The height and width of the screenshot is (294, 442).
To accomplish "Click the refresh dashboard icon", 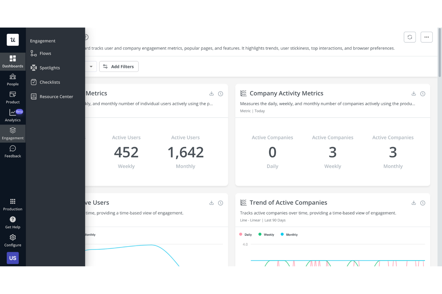I will [410, 37].
